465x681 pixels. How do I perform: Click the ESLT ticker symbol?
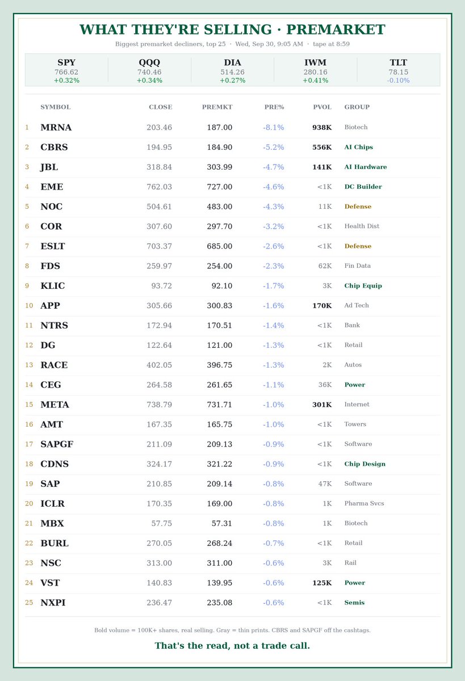[53, 246]
